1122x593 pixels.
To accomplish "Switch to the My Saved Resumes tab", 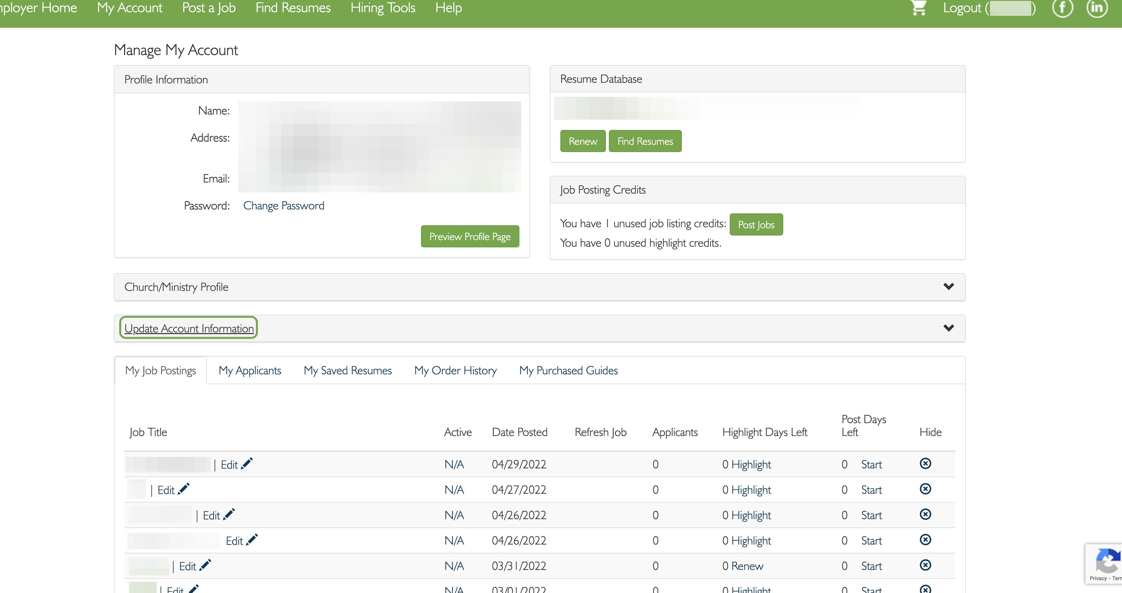I will [x=348, y=370].
